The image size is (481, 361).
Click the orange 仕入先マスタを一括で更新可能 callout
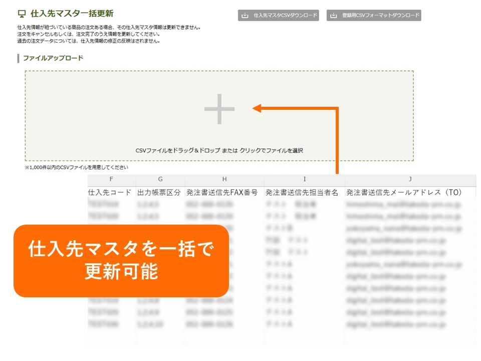[x=121, y=260]
